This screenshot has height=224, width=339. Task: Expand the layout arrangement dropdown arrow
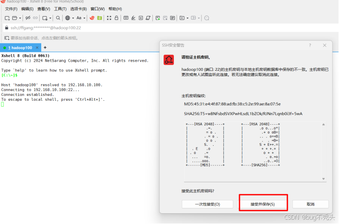199,18
